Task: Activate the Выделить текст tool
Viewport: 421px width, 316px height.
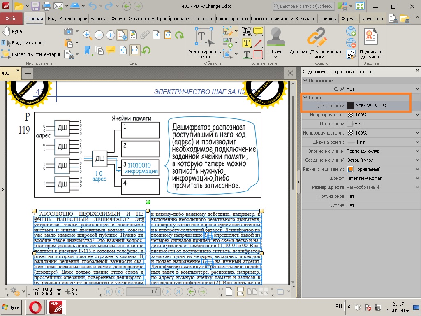Action: [x=25, y=42]
